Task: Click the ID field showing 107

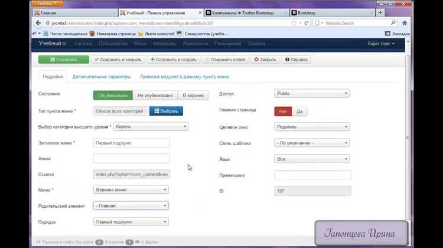Action: 312,191
